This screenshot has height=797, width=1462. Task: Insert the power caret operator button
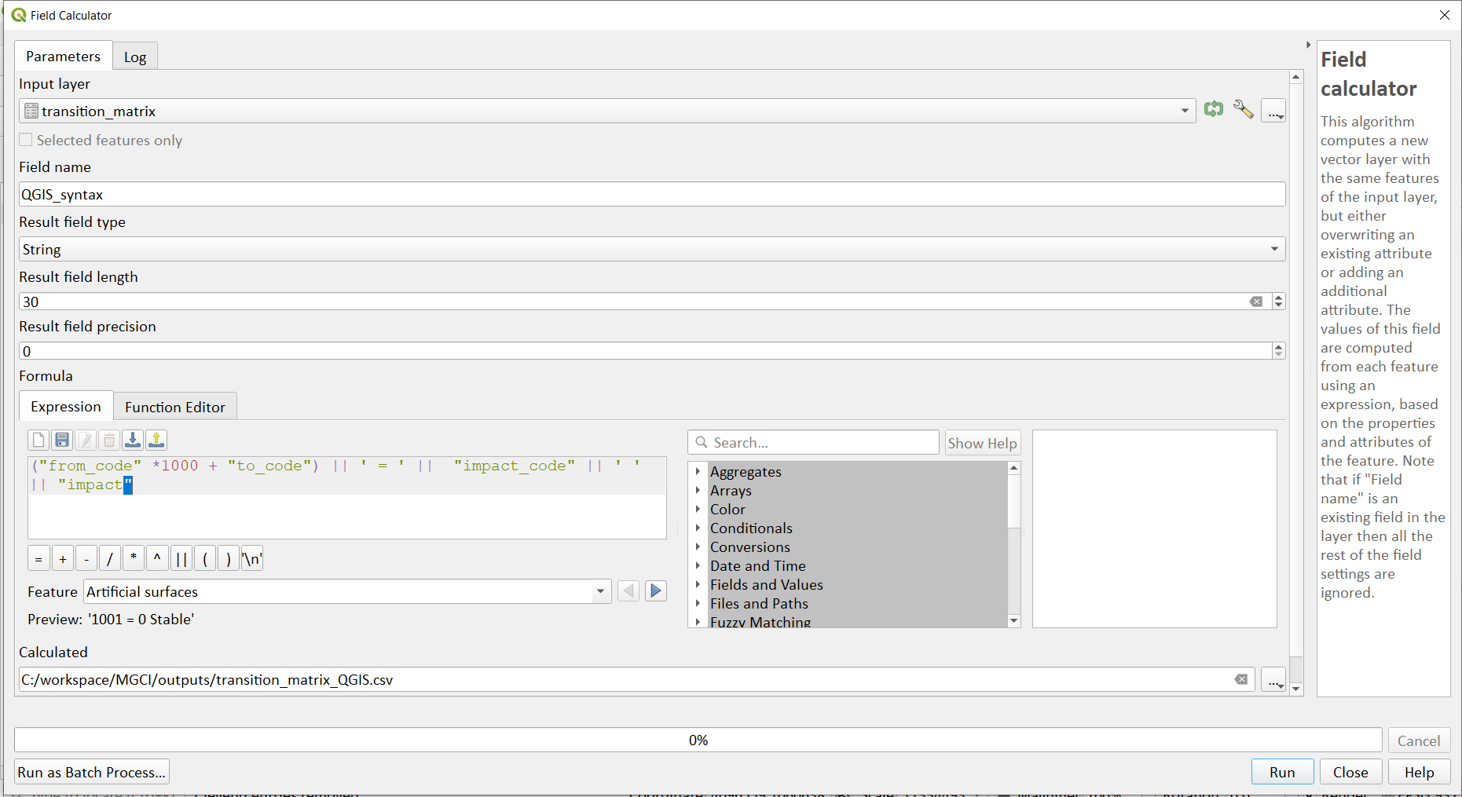tap(157, 559)
